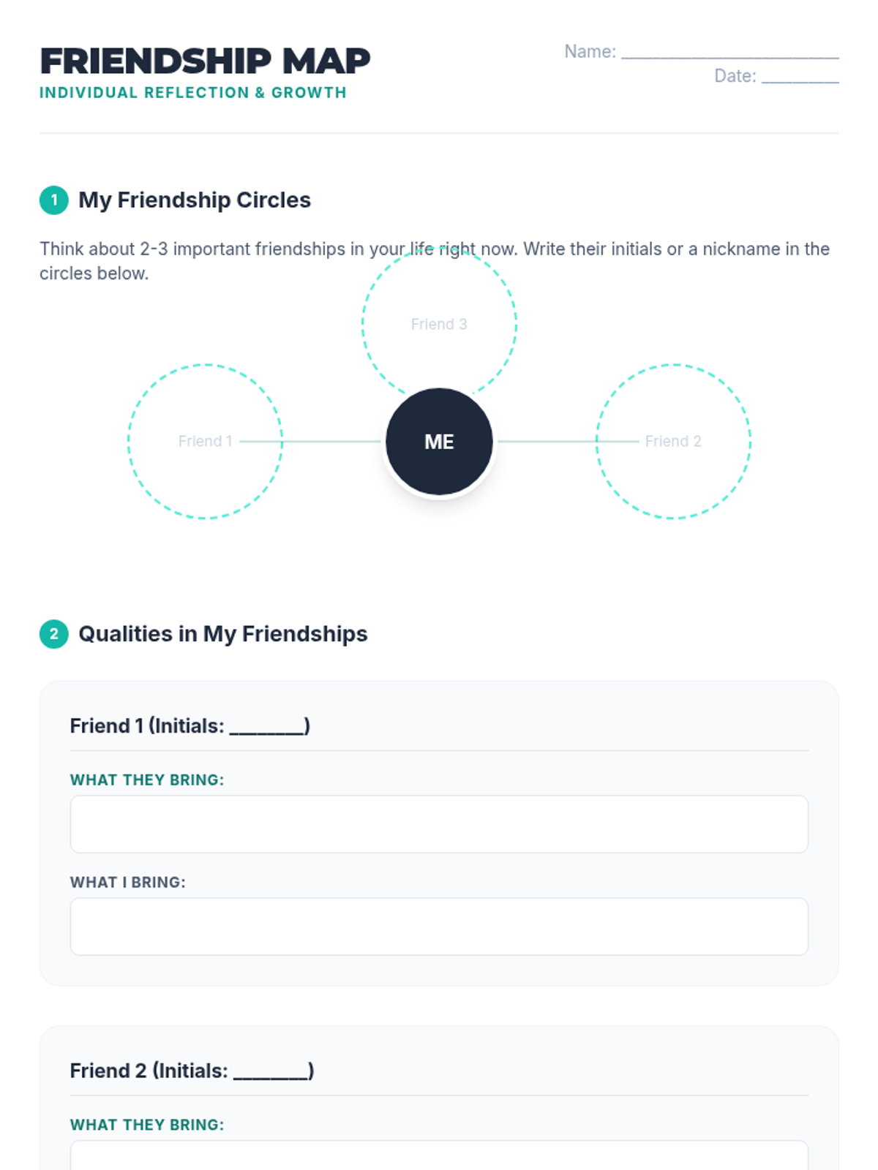Select the Friend 2 dashed circle
Viewport: 878px width, 1170px height.
point(673,475)
